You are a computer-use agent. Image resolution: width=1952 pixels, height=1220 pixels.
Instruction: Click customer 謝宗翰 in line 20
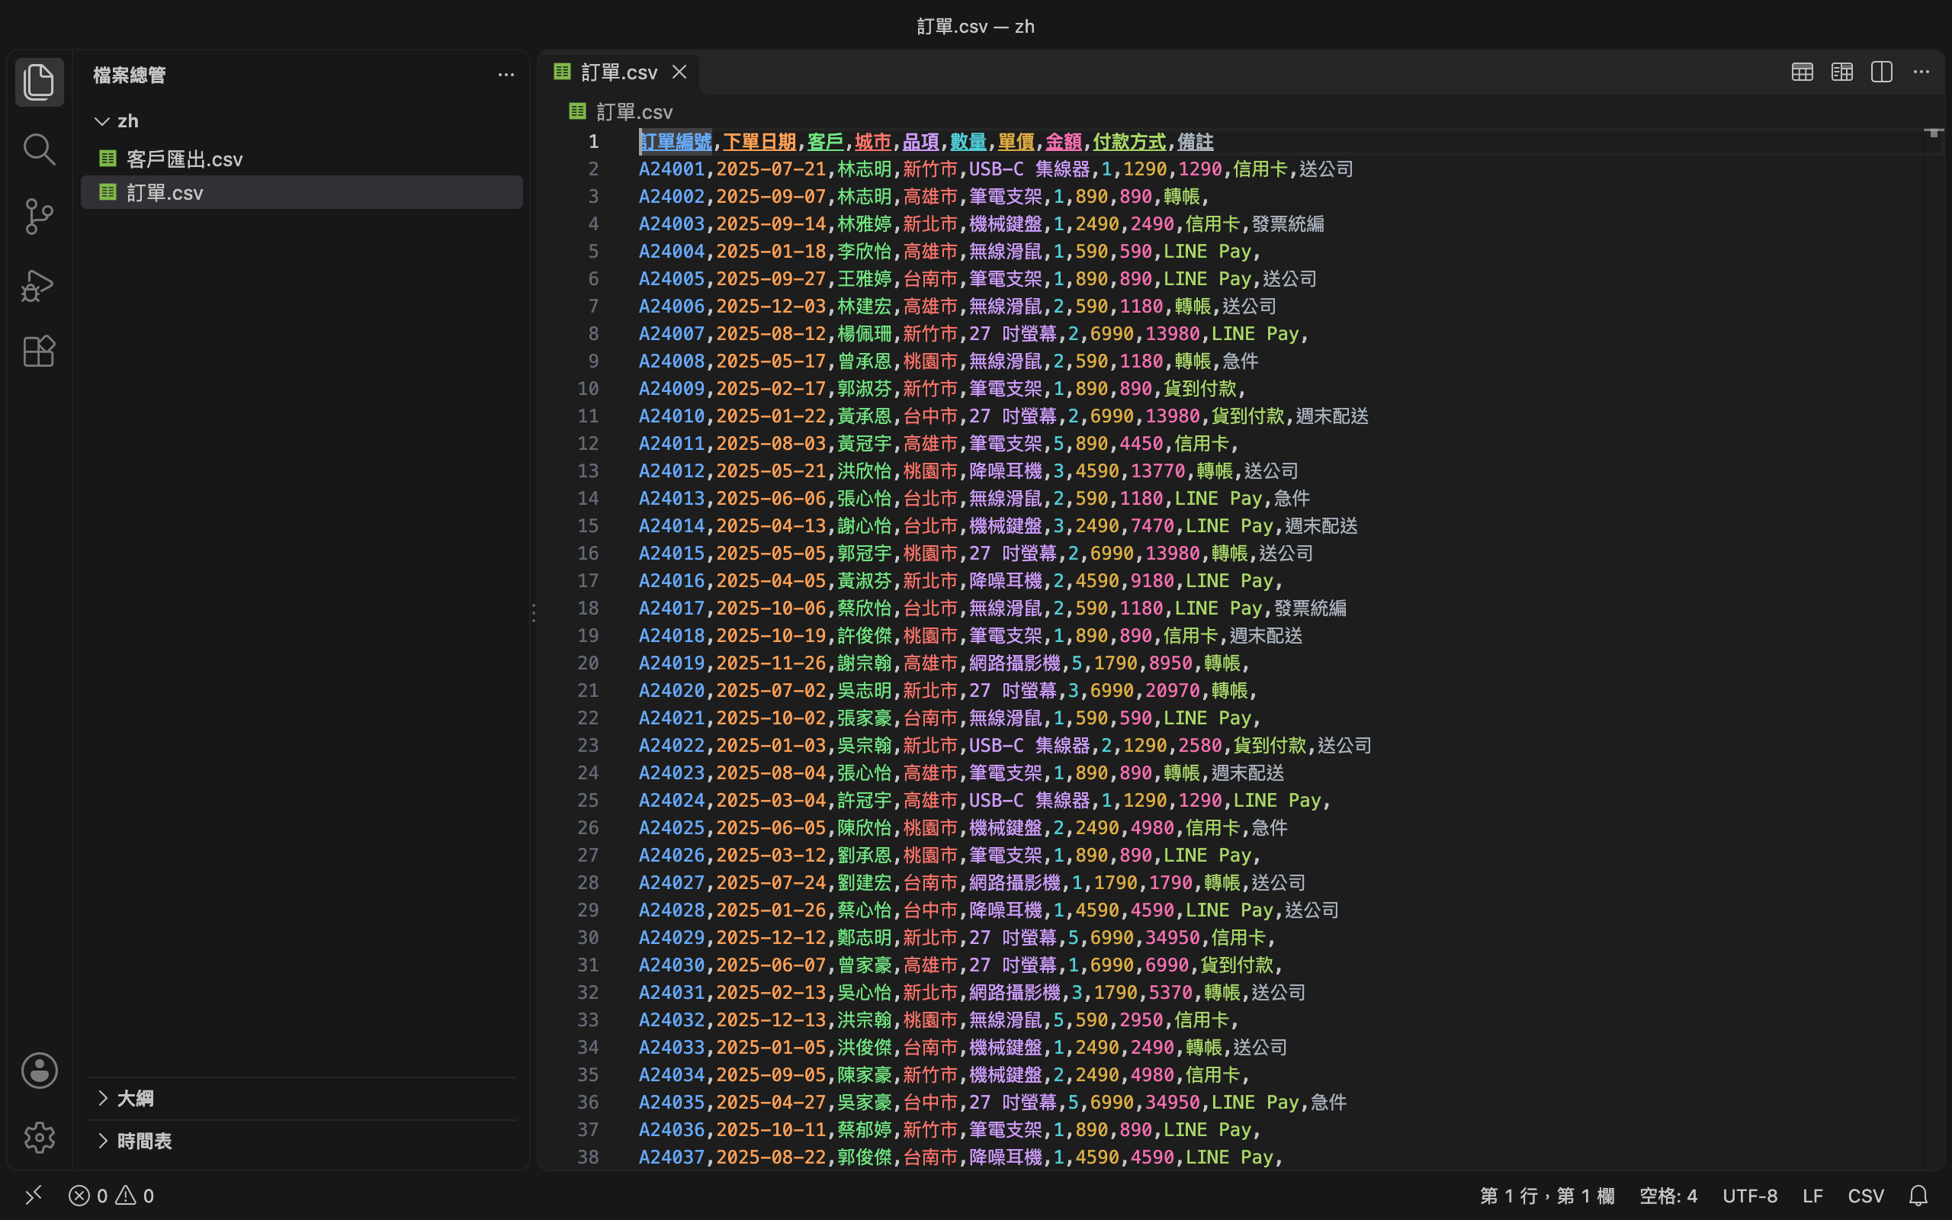click(x=865, y=663)
